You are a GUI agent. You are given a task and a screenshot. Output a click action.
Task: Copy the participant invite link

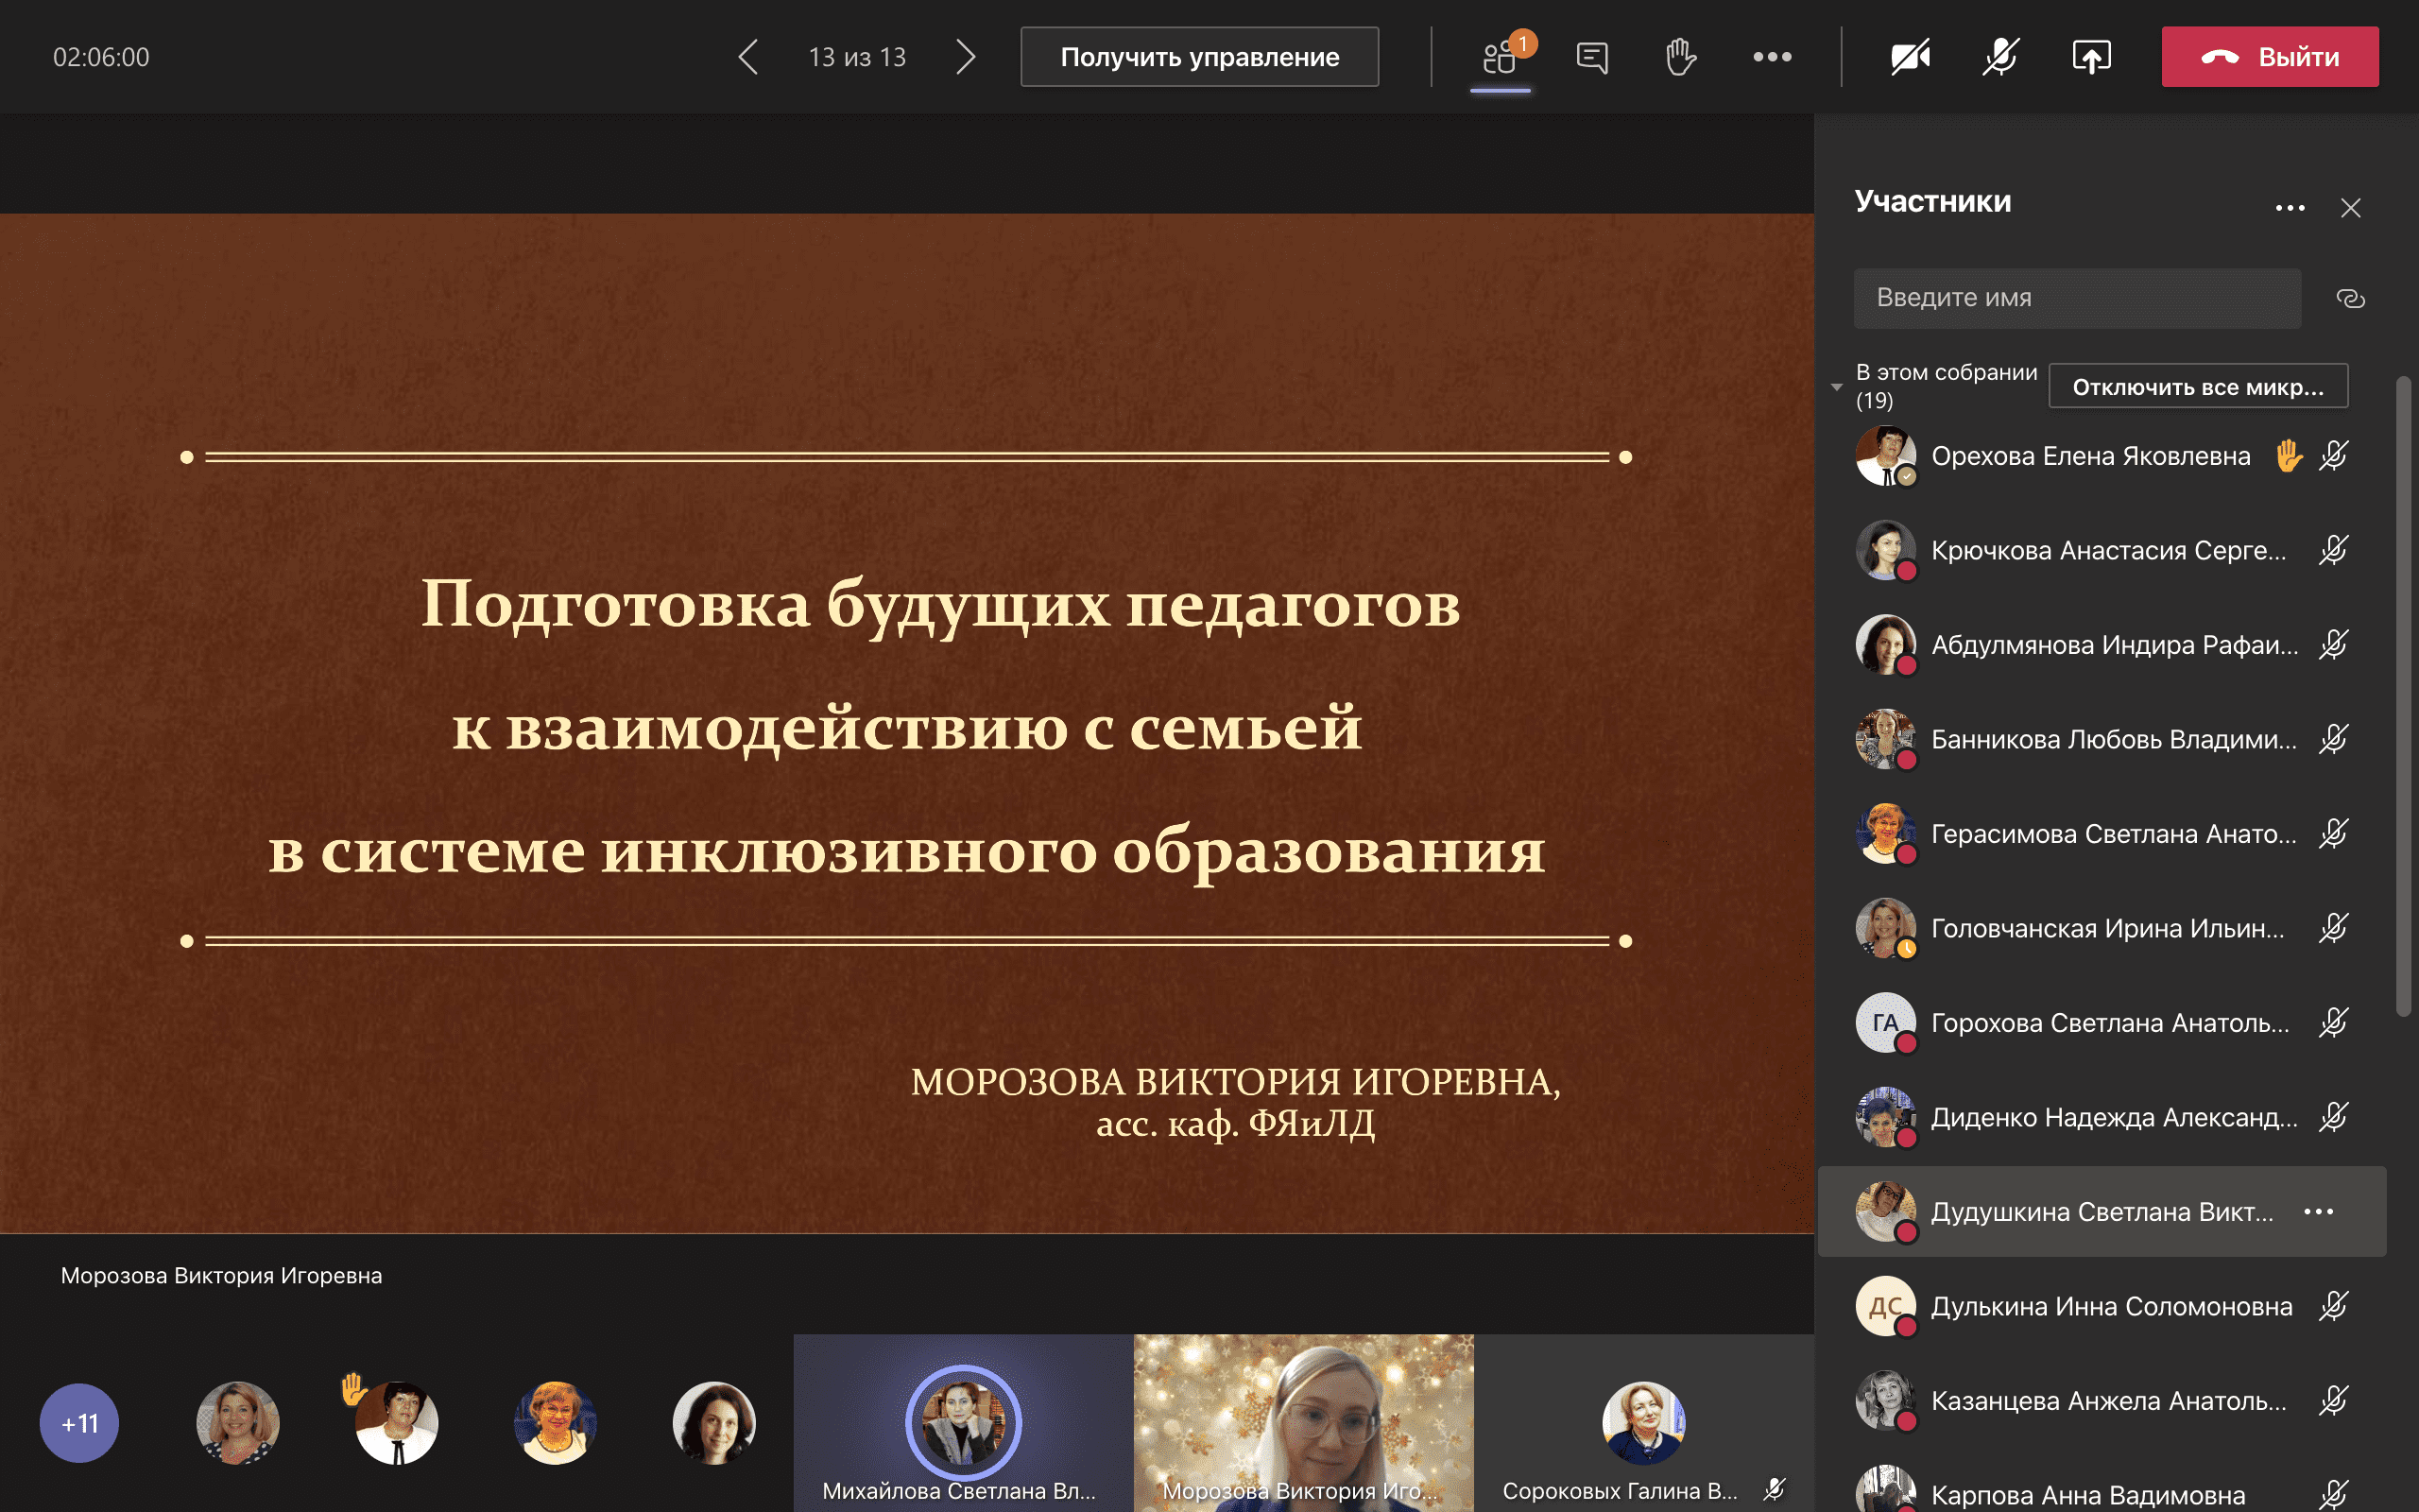2349,297
